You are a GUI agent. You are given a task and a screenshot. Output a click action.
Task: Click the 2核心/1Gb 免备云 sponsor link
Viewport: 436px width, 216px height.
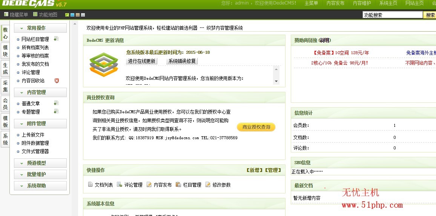coord(339,63)
